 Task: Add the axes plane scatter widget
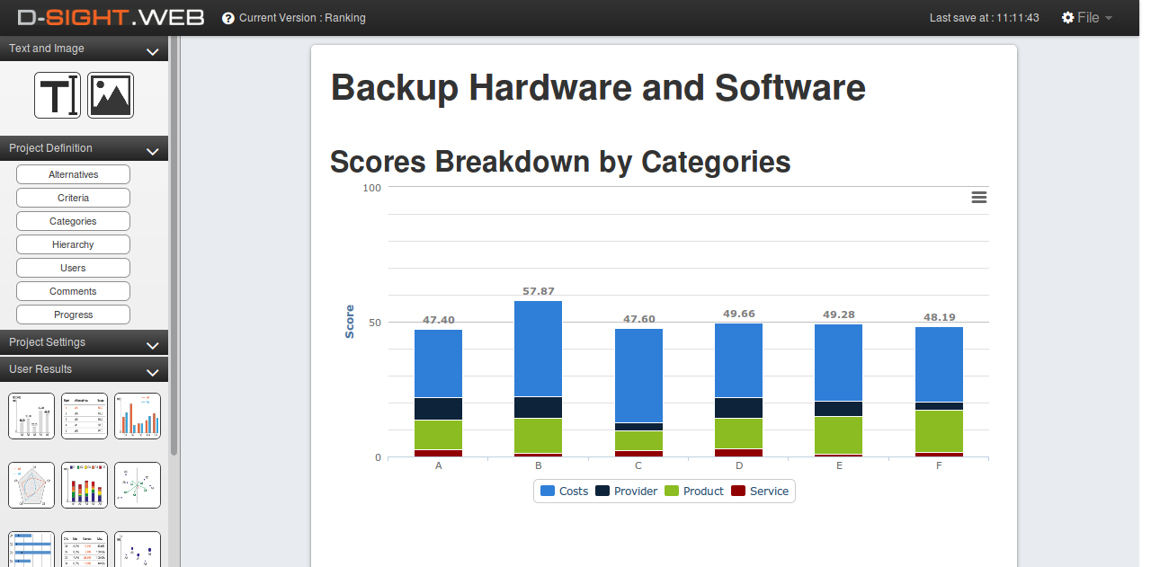tap(138, 485)
